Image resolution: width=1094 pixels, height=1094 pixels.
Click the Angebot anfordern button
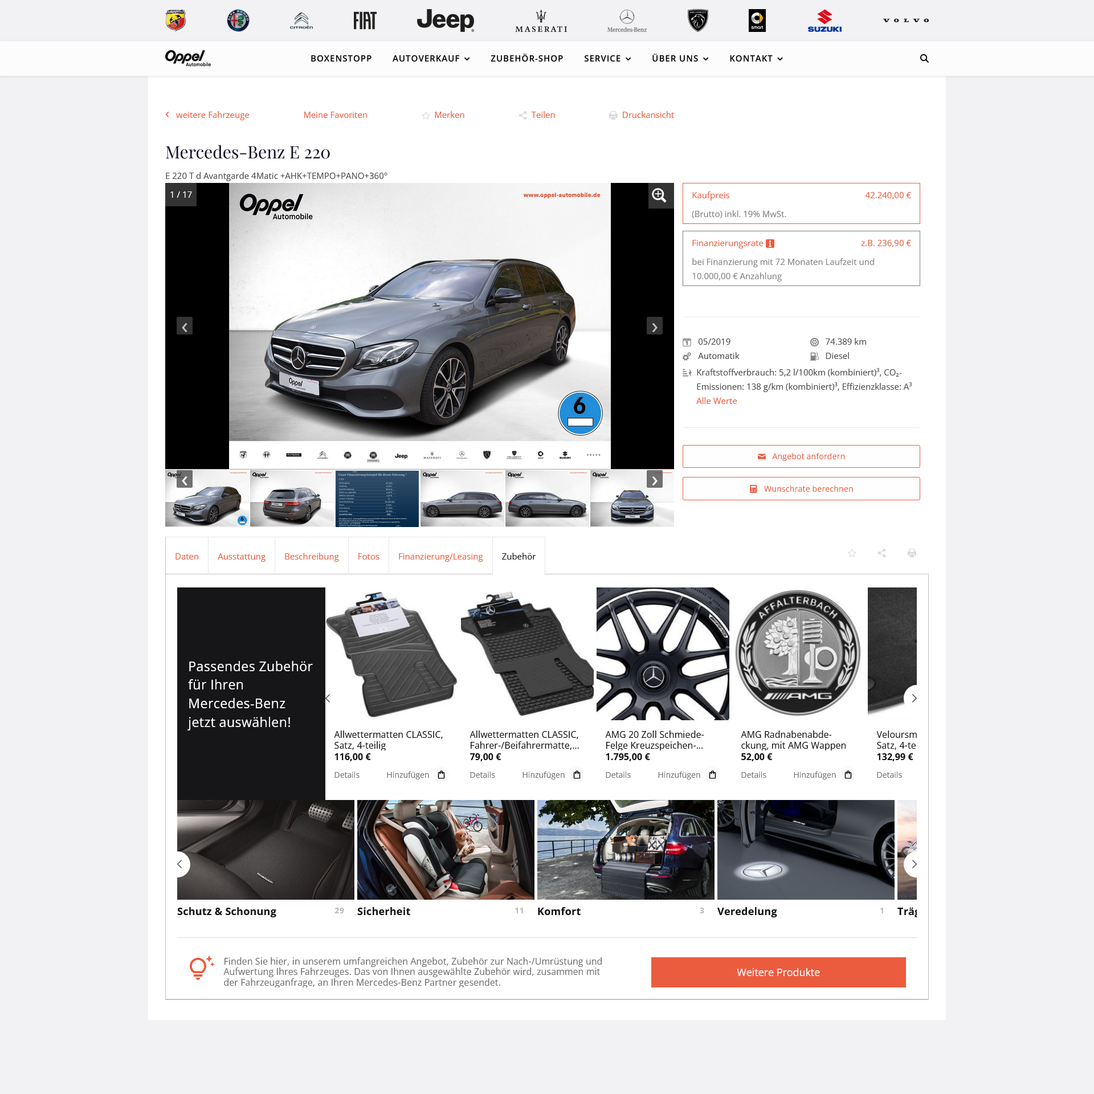[801, 456]
